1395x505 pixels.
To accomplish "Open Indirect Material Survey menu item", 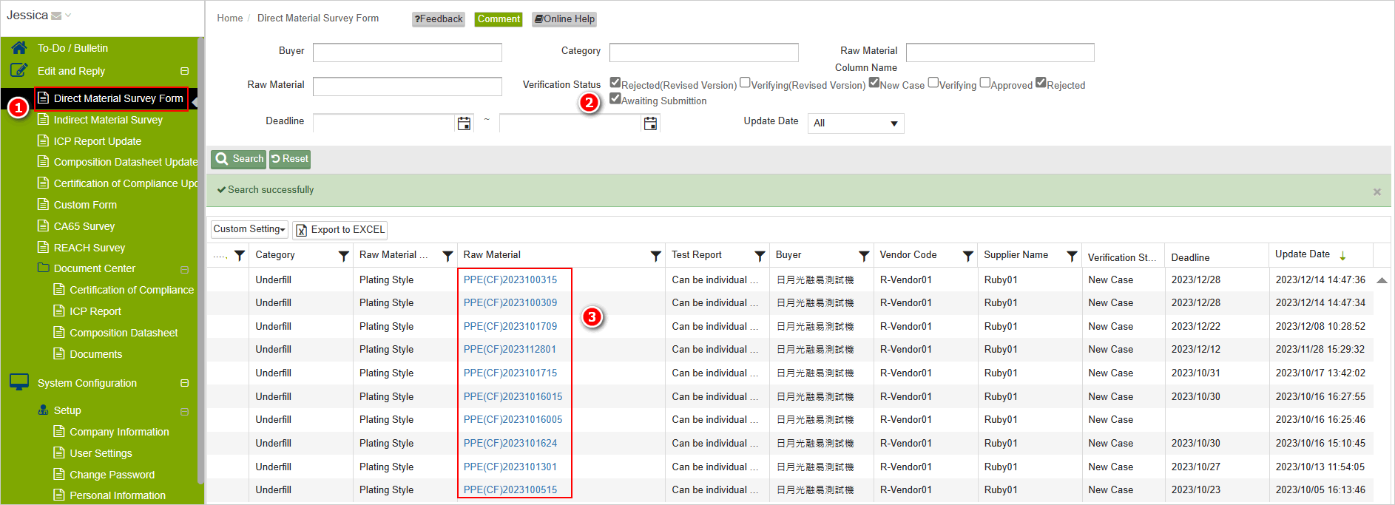I will pos(108,120).
